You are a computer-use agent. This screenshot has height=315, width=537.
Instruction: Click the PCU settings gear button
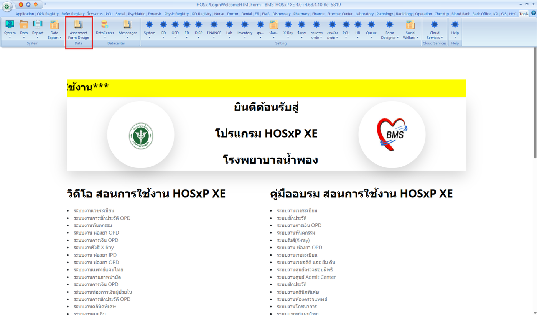click(x=346, y=30)
